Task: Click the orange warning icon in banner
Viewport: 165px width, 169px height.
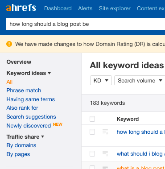Action: click(9, 44)
